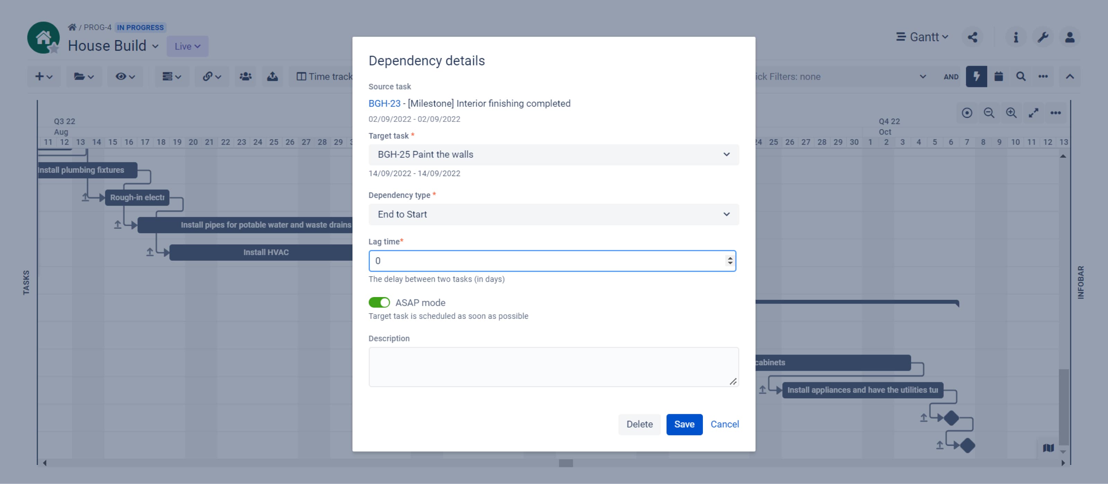1108x484 pixels.
Task: Zoom in the Gantt chart
Action: [x=1011, y=113]
